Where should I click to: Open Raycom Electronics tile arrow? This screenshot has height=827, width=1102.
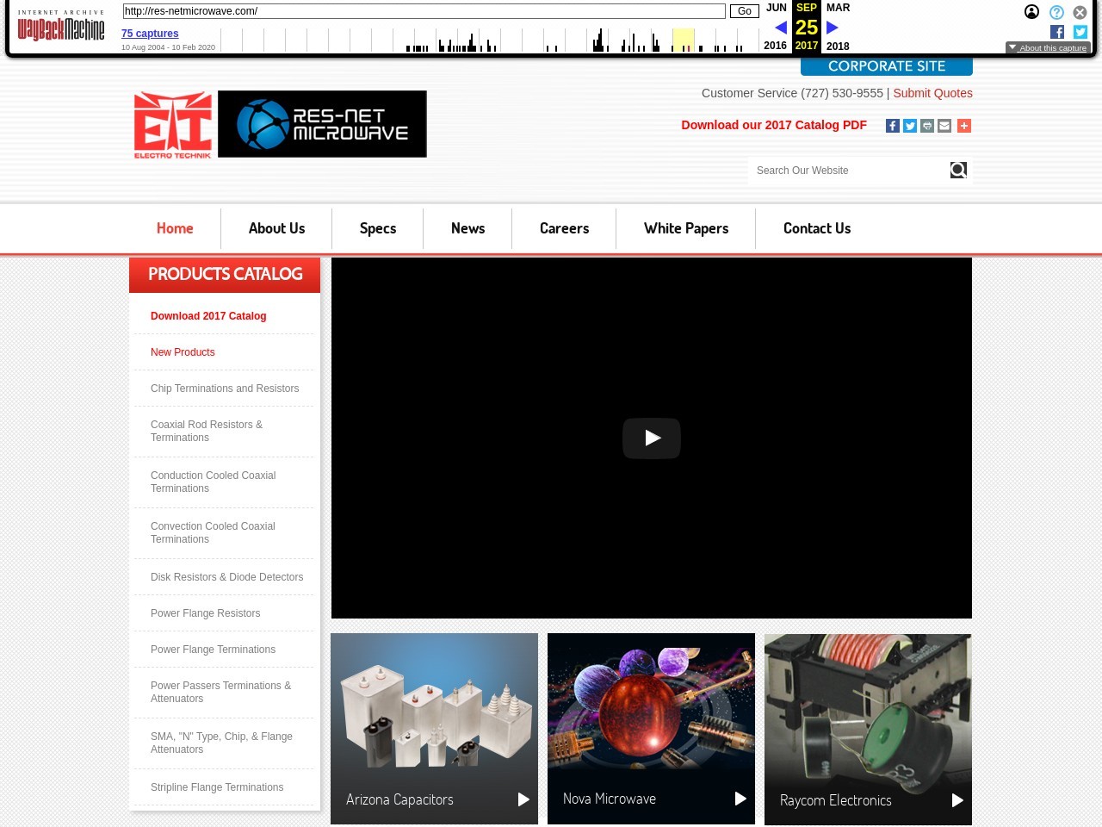tap(957, 800)
